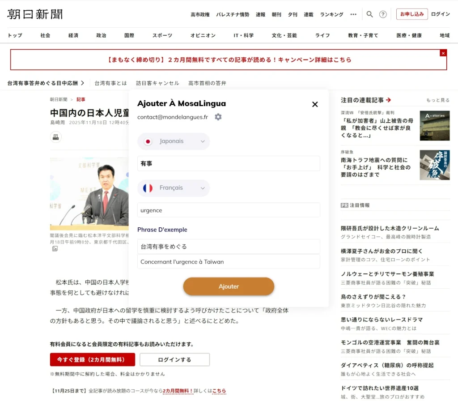
Task: Click the urgence translation input field
Action: pos(229,210)
